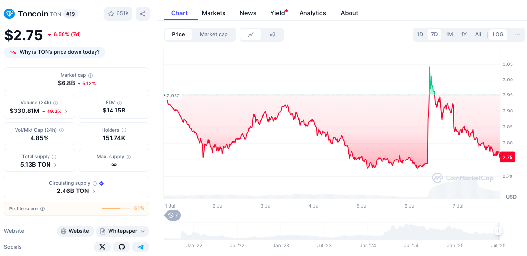This screenshot has height=256, width=527.
Task: Click the verified badge beside Circulating supply
Action: pyautogui.click(x=101, y=183)
